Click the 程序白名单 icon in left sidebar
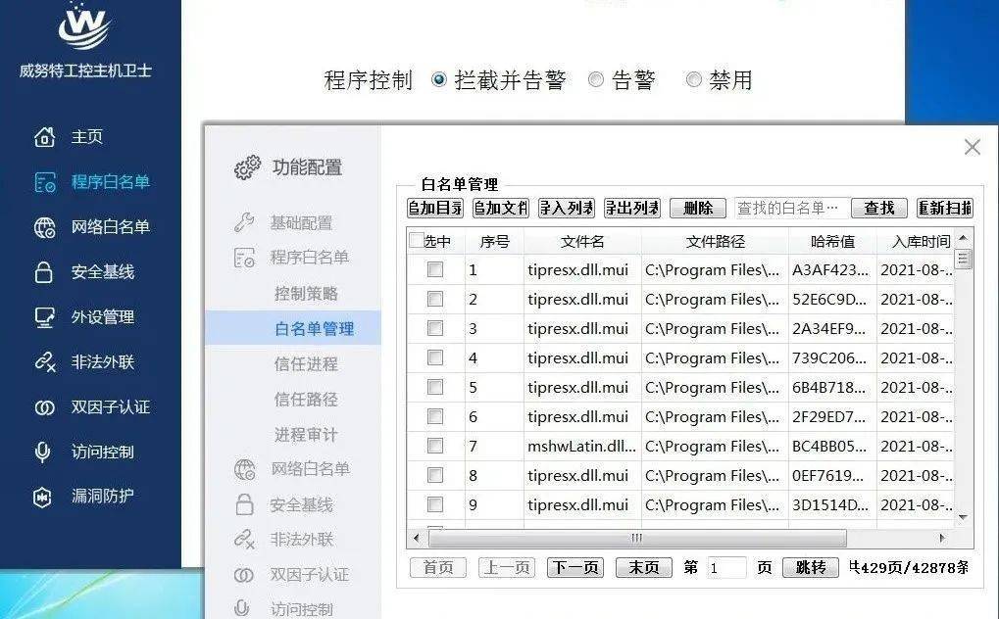 [x=44, y=182]
